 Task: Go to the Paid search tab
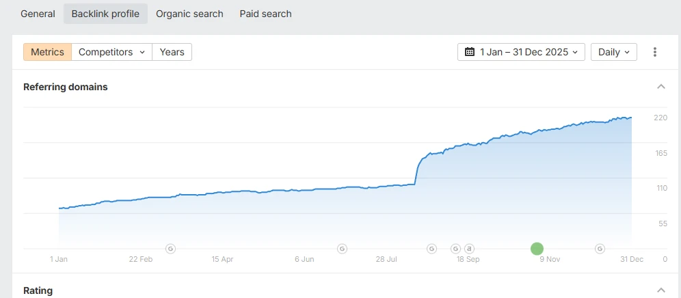265,14
